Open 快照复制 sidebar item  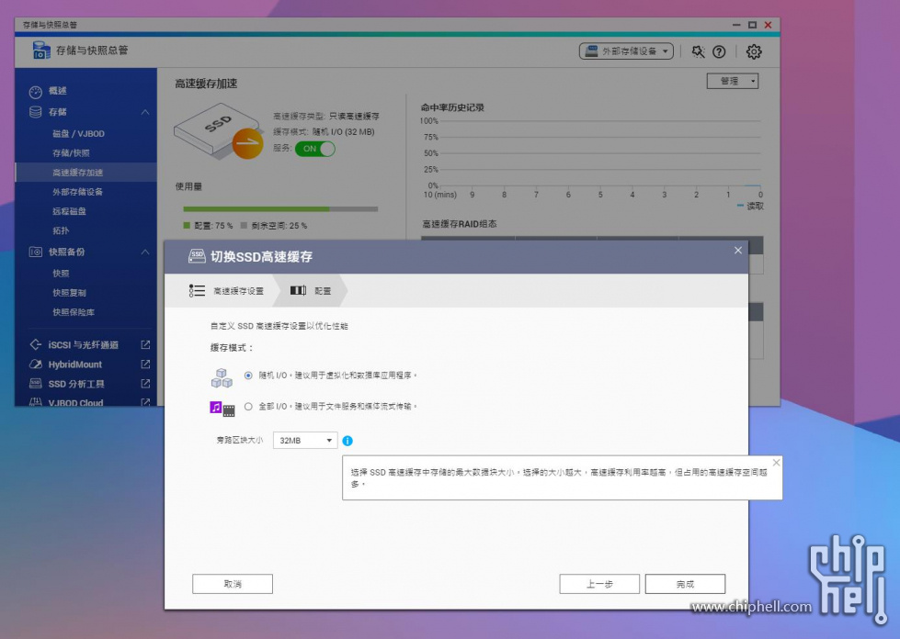coord(70,293)
